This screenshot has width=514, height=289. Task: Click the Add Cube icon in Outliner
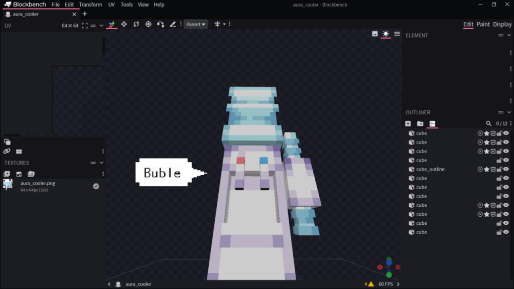click(x=408, y=123)
